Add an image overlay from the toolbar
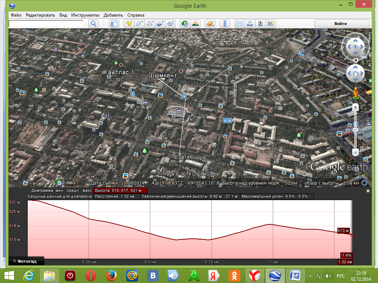This screenshot has width=378, height=283. coord(160,24)
